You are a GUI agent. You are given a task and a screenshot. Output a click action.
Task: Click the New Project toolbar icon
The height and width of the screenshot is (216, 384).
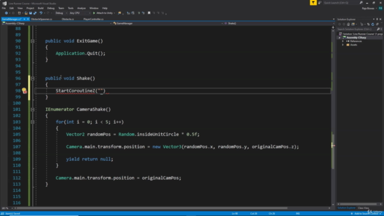pos(19,13)
